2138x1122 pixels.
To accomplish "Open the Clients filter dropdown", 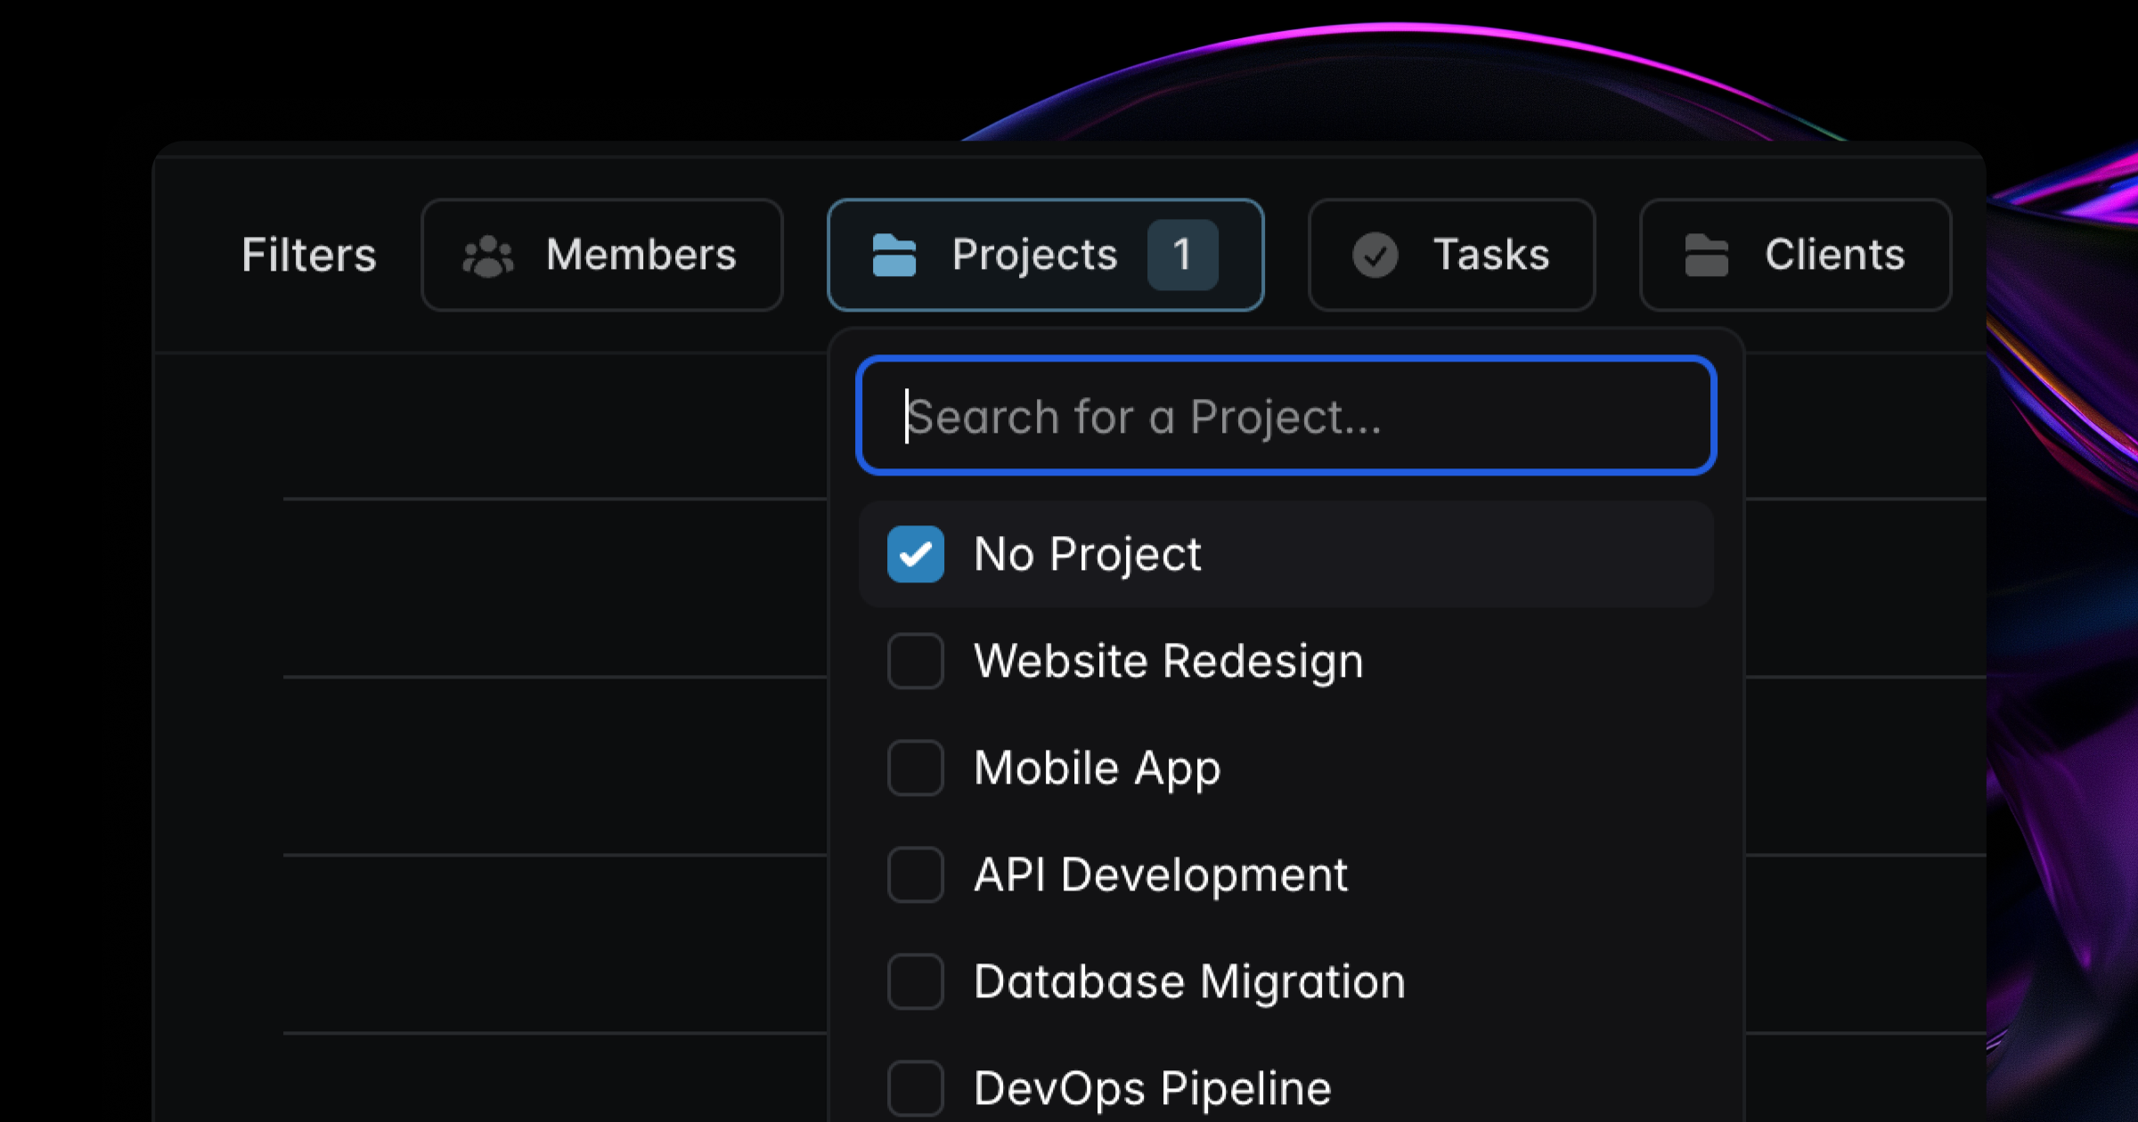I will [x=1795, y=255].
